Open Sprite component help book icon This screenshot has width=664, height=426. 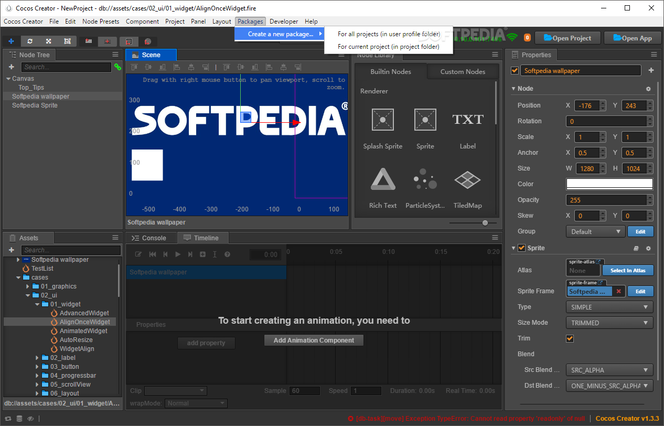point(636,248)
